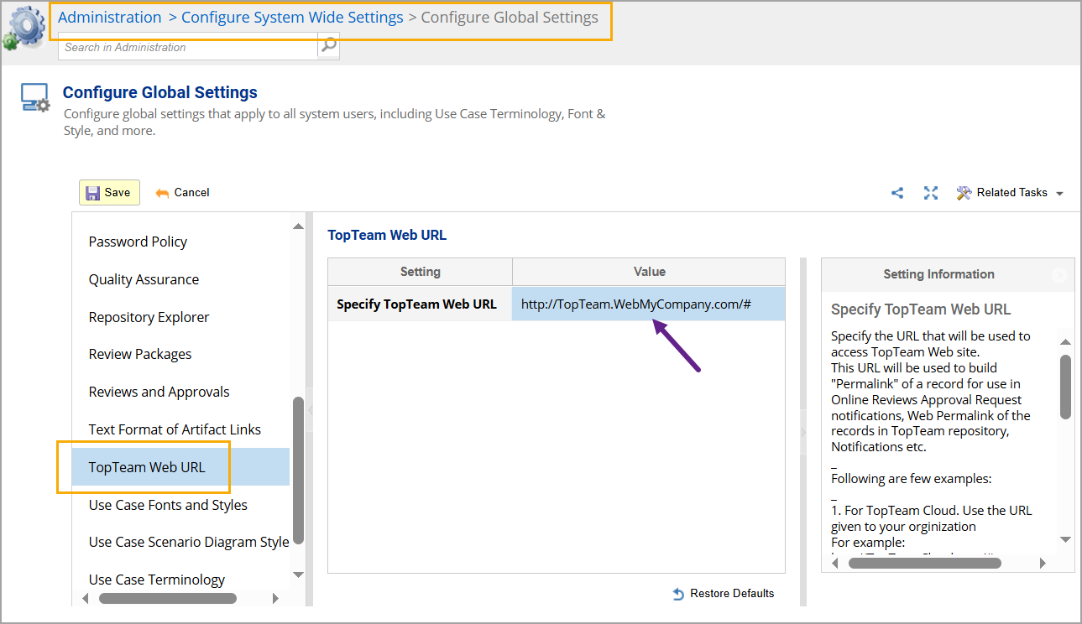Open the Related Tasks dropdown
The height and width of the screenshot is (624, 1082).
pyautogui.click(x=1010, y=193)
